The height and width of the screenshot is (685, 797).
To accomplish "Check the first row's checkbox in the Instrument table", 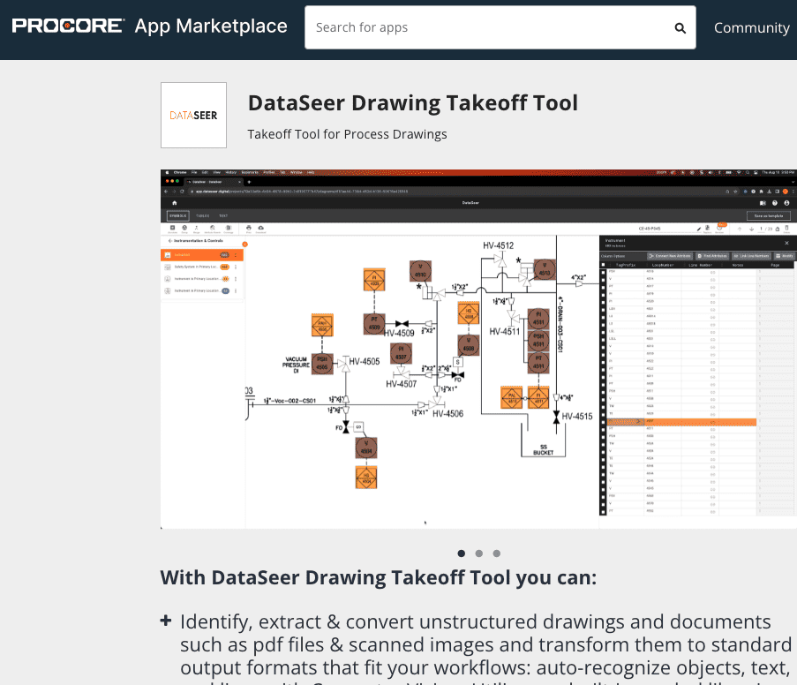I will [x=602, y=274].
